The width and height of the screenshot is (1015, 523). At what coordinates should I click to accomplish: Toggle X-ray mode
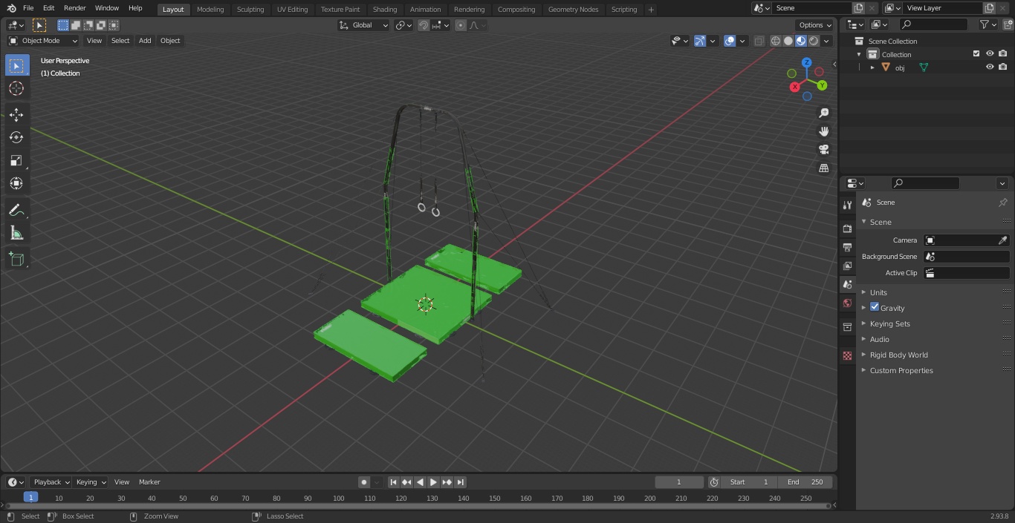(759, 41)
